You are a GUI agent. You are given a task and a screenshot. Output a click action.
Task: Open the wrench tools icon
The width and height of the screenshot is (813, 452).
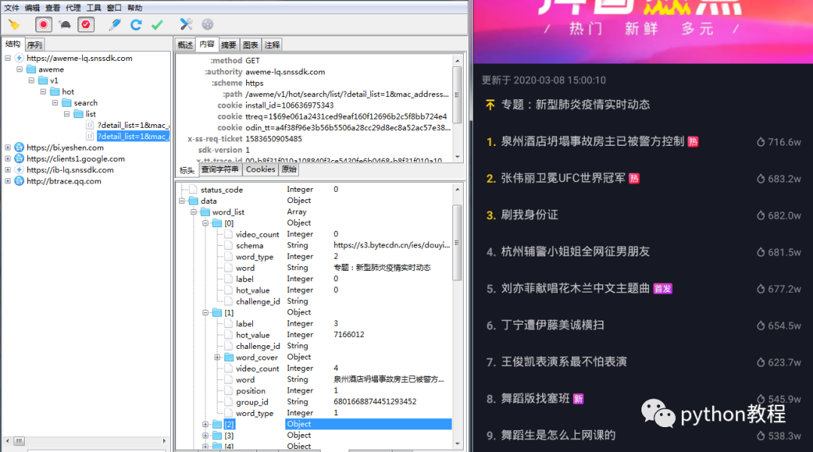186,24
